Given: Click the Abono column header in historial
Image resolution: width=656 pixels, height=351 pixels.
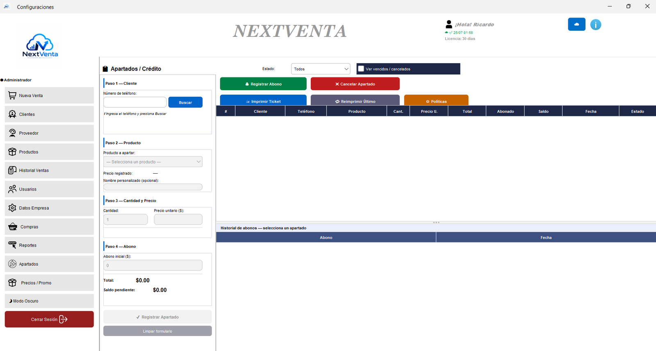Looking at the screenshot, I should pyautogui.click(x=326, y=238).
